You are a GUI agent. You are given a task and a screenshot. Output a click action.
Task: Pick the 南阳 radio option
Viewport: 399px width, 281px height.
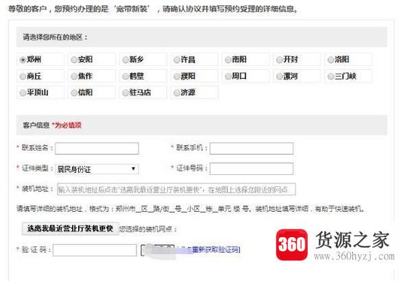228,60
